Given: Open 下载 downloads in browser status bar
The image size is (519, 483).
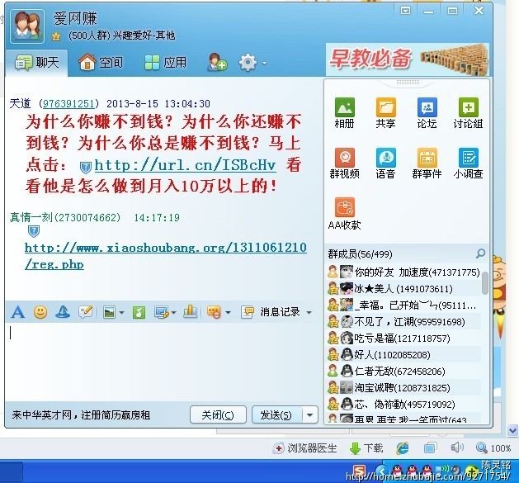Looking at the screenshot, I should pyautogui.click(x=366, y=448).
